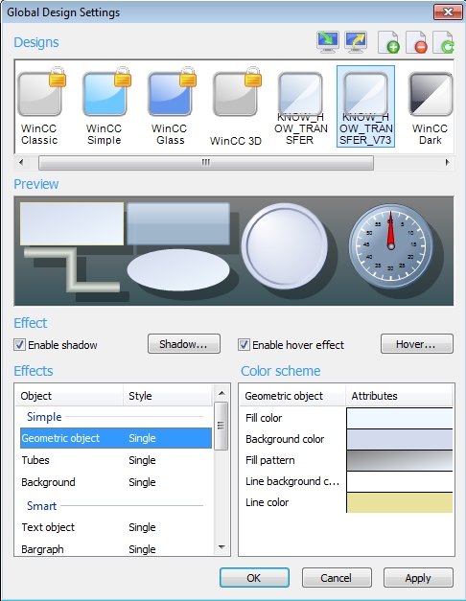Click the Object column header

point(69,396)
